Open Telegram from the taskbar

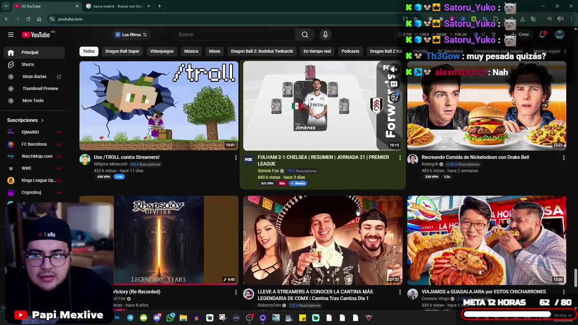pos(130,318)
